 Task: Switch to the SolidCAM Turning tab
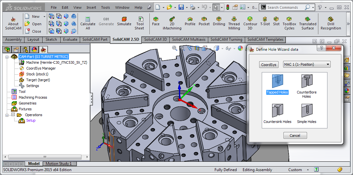tap(226, 39)
